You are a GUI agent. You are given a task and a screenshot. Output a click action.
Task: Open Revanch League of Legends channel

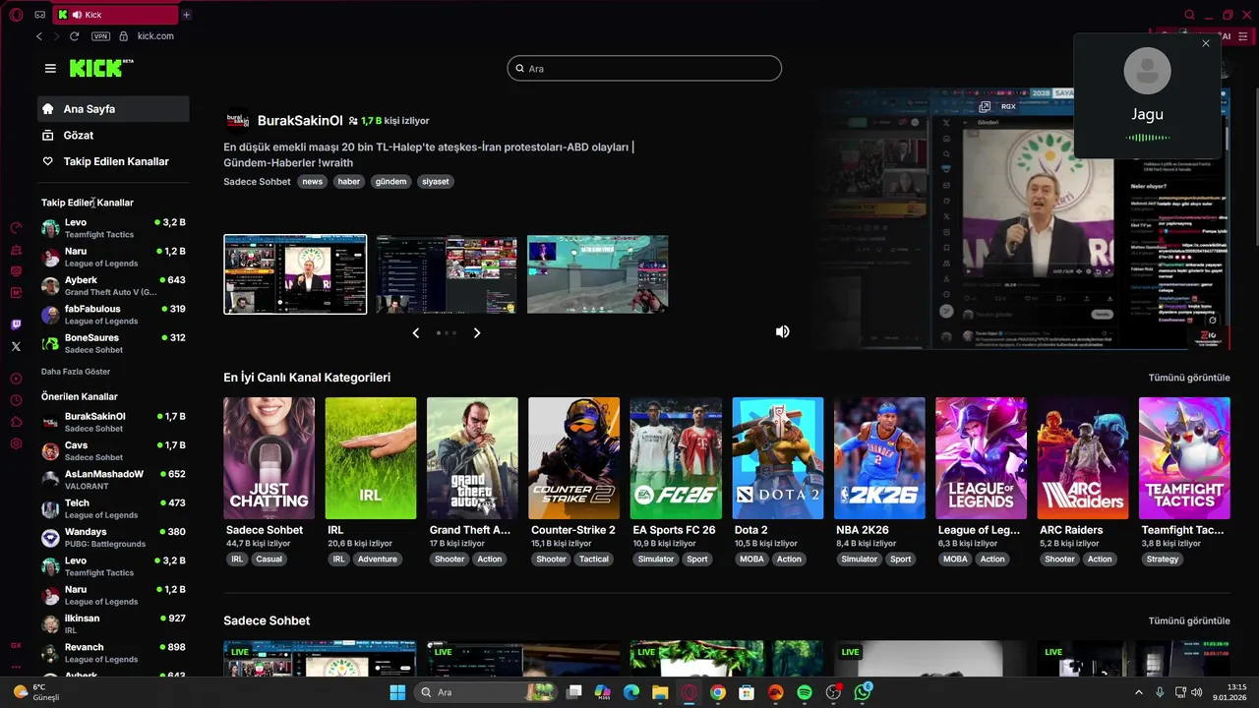tap(113, 653)
